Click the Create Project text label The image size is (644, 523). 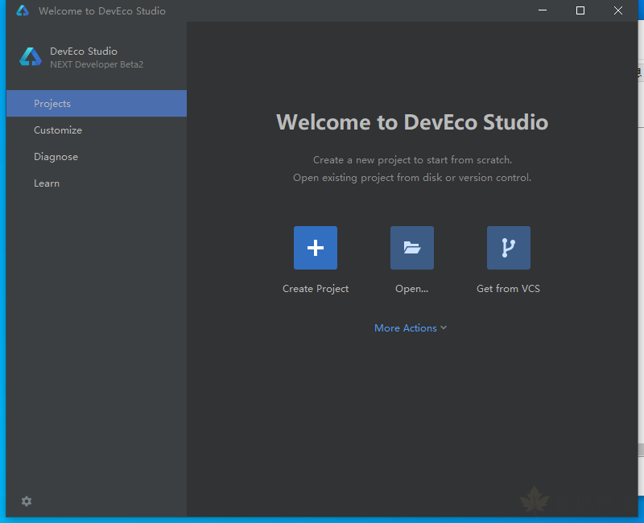click(x=316, y=289)
